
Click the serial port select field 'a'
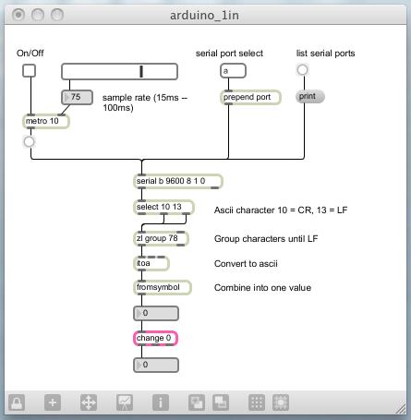233,71
